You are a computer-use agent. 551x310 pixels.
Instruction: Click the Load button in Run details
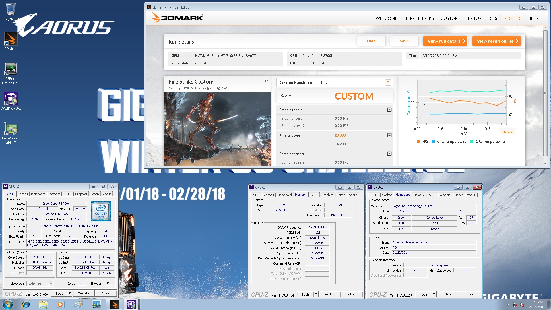pyautogui.click(x=371, y=41)
